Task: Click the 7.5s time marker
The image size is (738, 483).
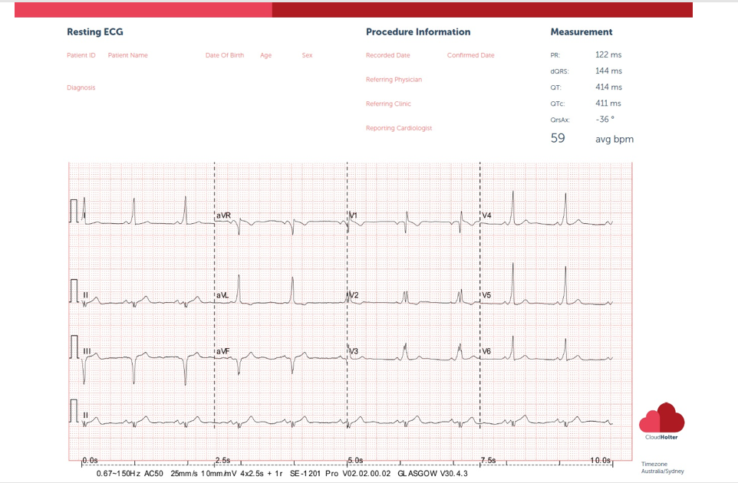Action: [489, 460]
